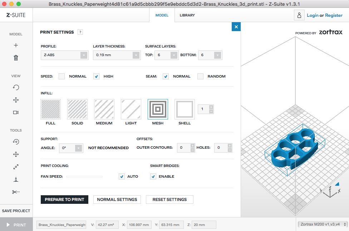Expand the Layer Thickness dropdown
349x231 pixels.
(x=117, y=55)
